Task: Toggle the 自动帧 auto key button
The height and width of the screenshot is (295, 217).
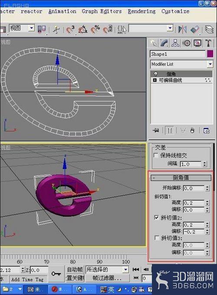Action: [x=75, y=269]
